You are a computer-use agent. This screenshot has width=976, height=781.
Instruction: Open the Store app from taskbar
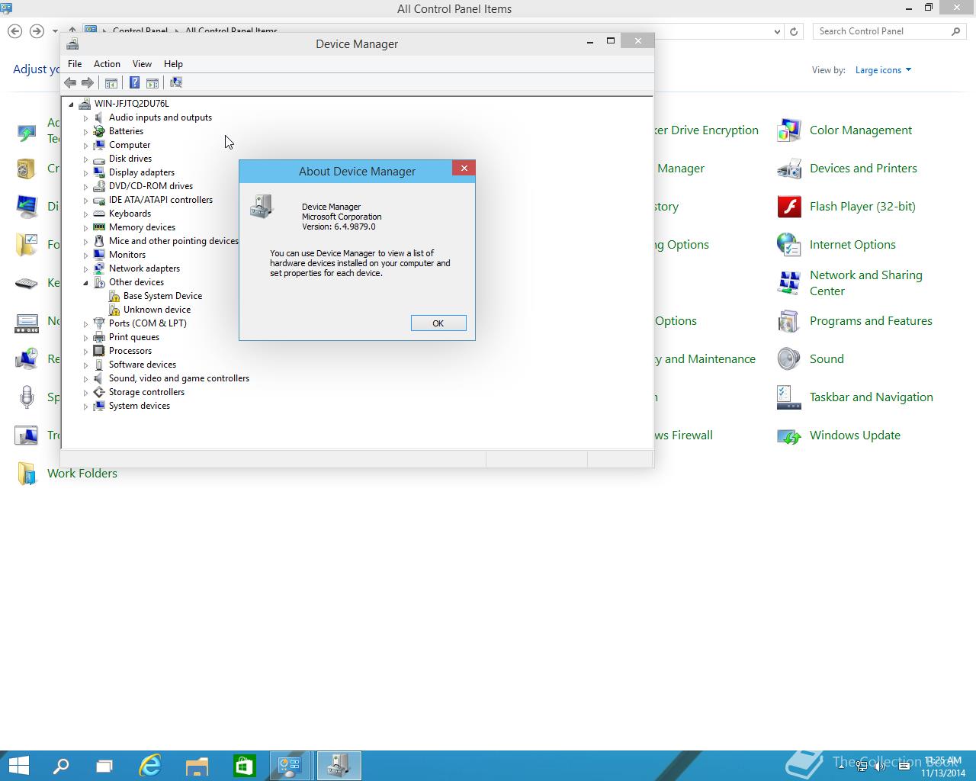coord(244,766)
